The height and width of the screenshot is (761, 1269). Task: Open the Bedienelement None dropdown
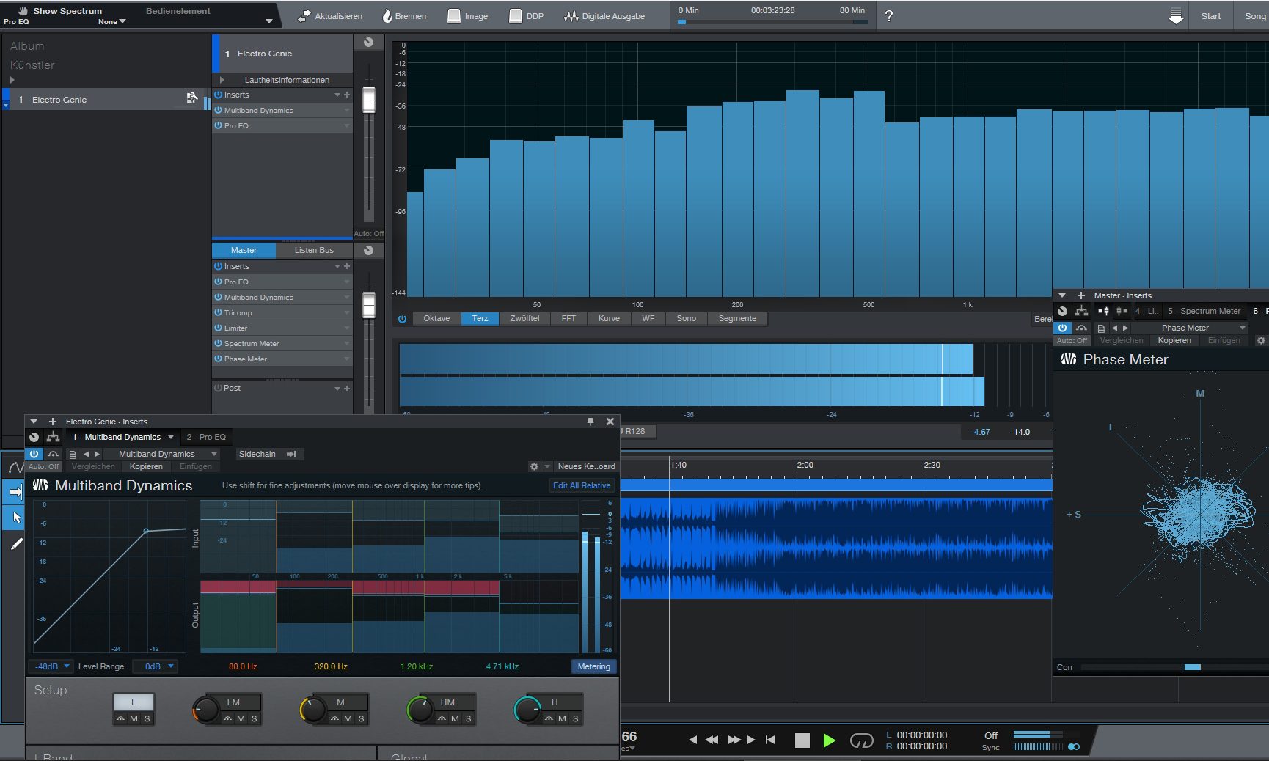click(111, 21)
